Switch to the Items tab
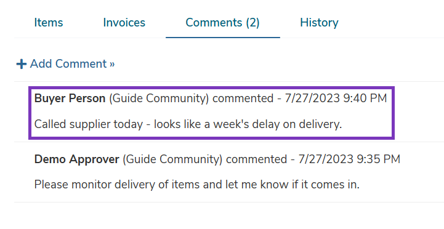This screenshot has width=444, height=229. click(49, 22)
